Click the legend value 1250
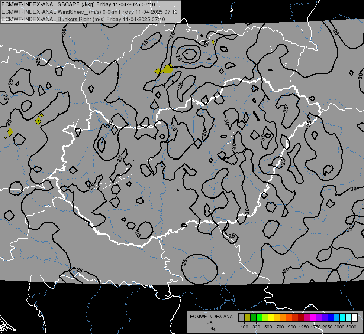The width and height of the screenshot is (364, 334). [304, 327]
